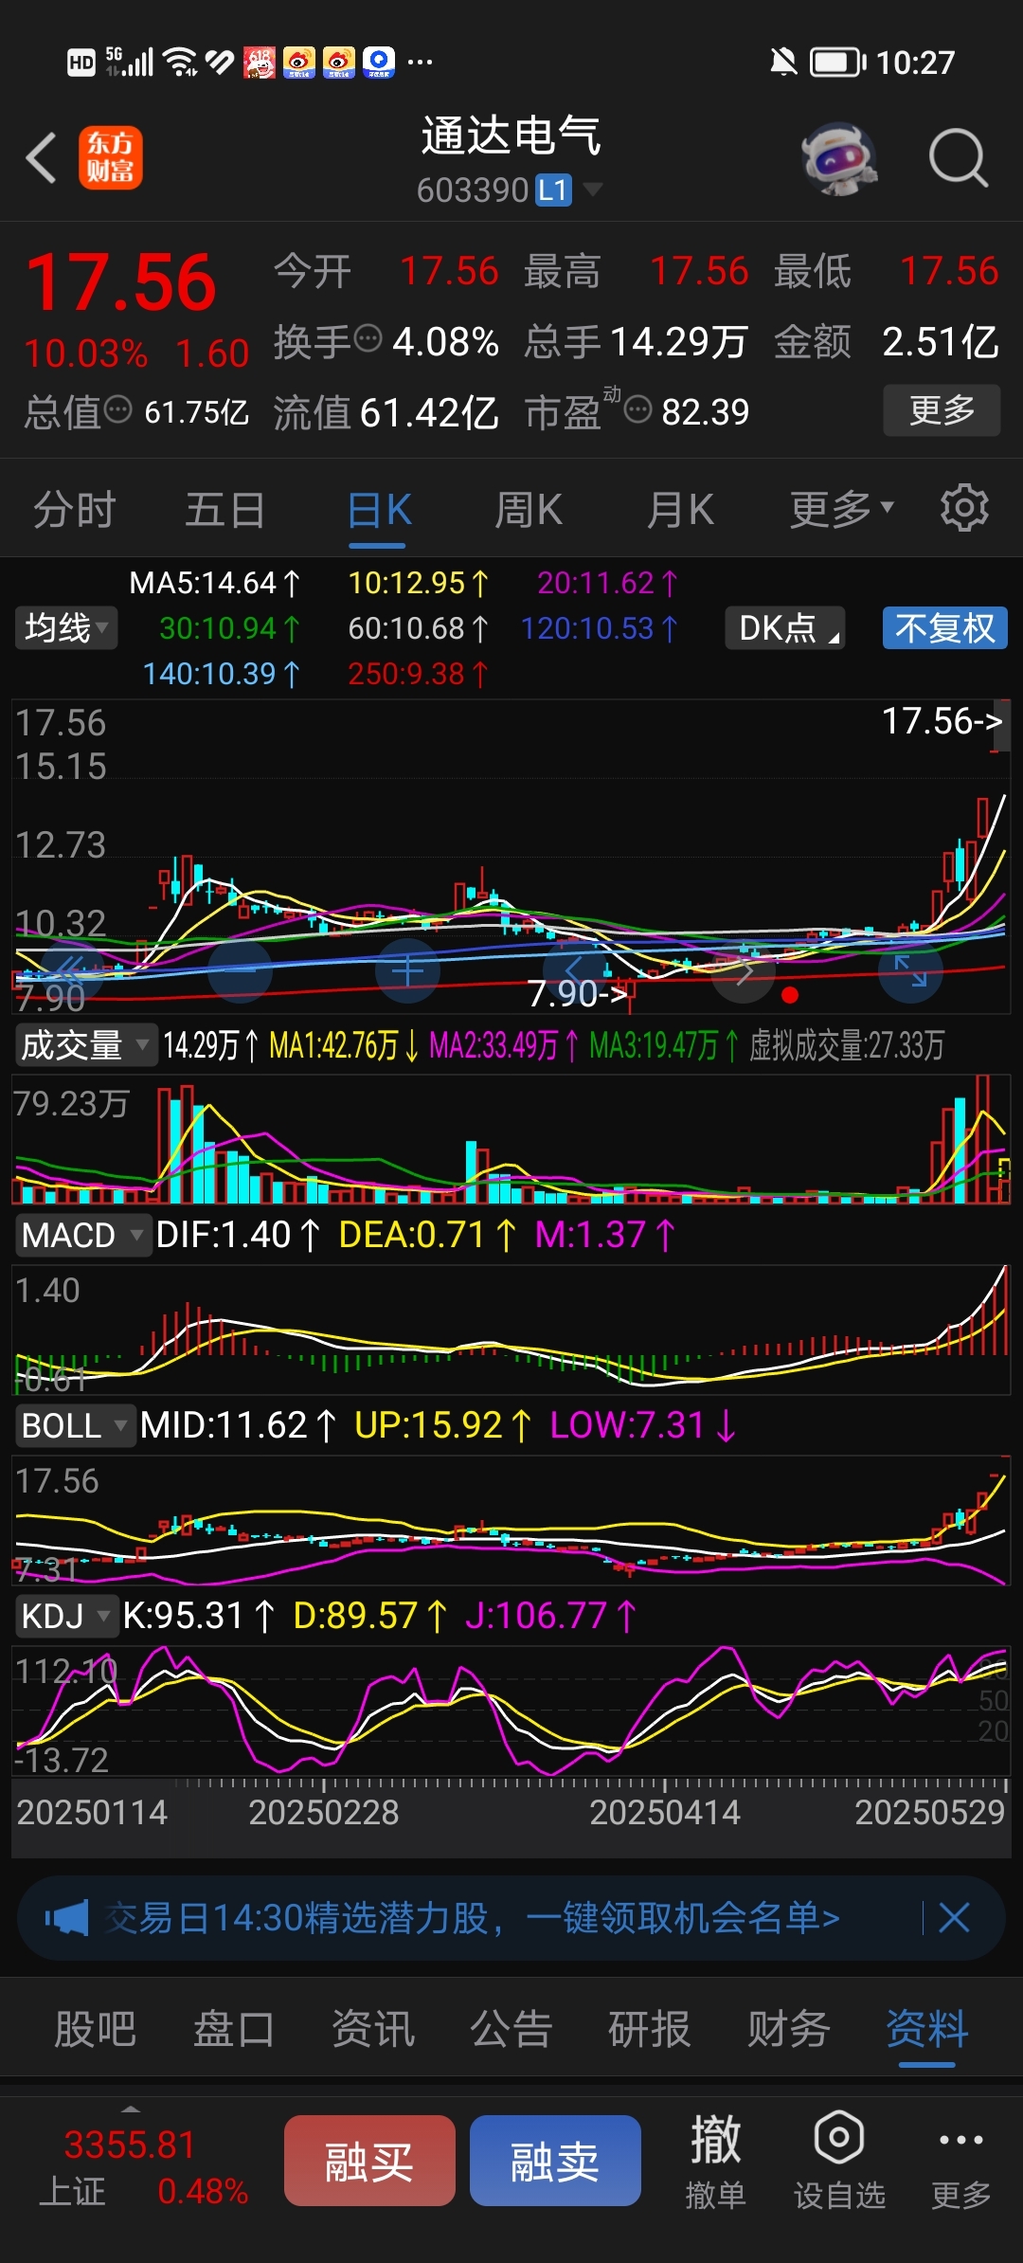Close the promotion banner
The width and height of the screenshot is (1023, 2263).
pyautogui.click(x=954, y=1918)
